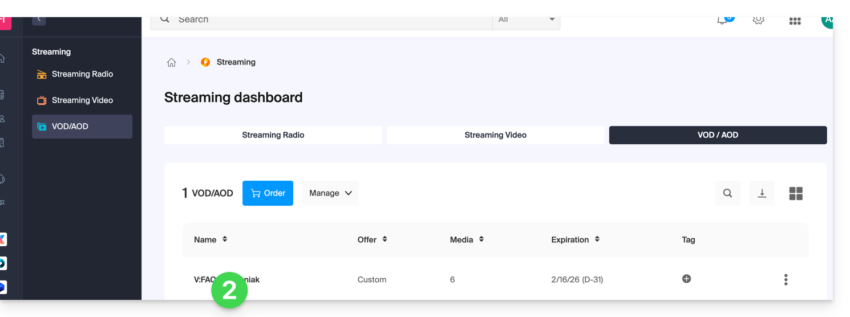Open Streaming Video in the sidebar
The image size is (850, 317).
(82, 100)
